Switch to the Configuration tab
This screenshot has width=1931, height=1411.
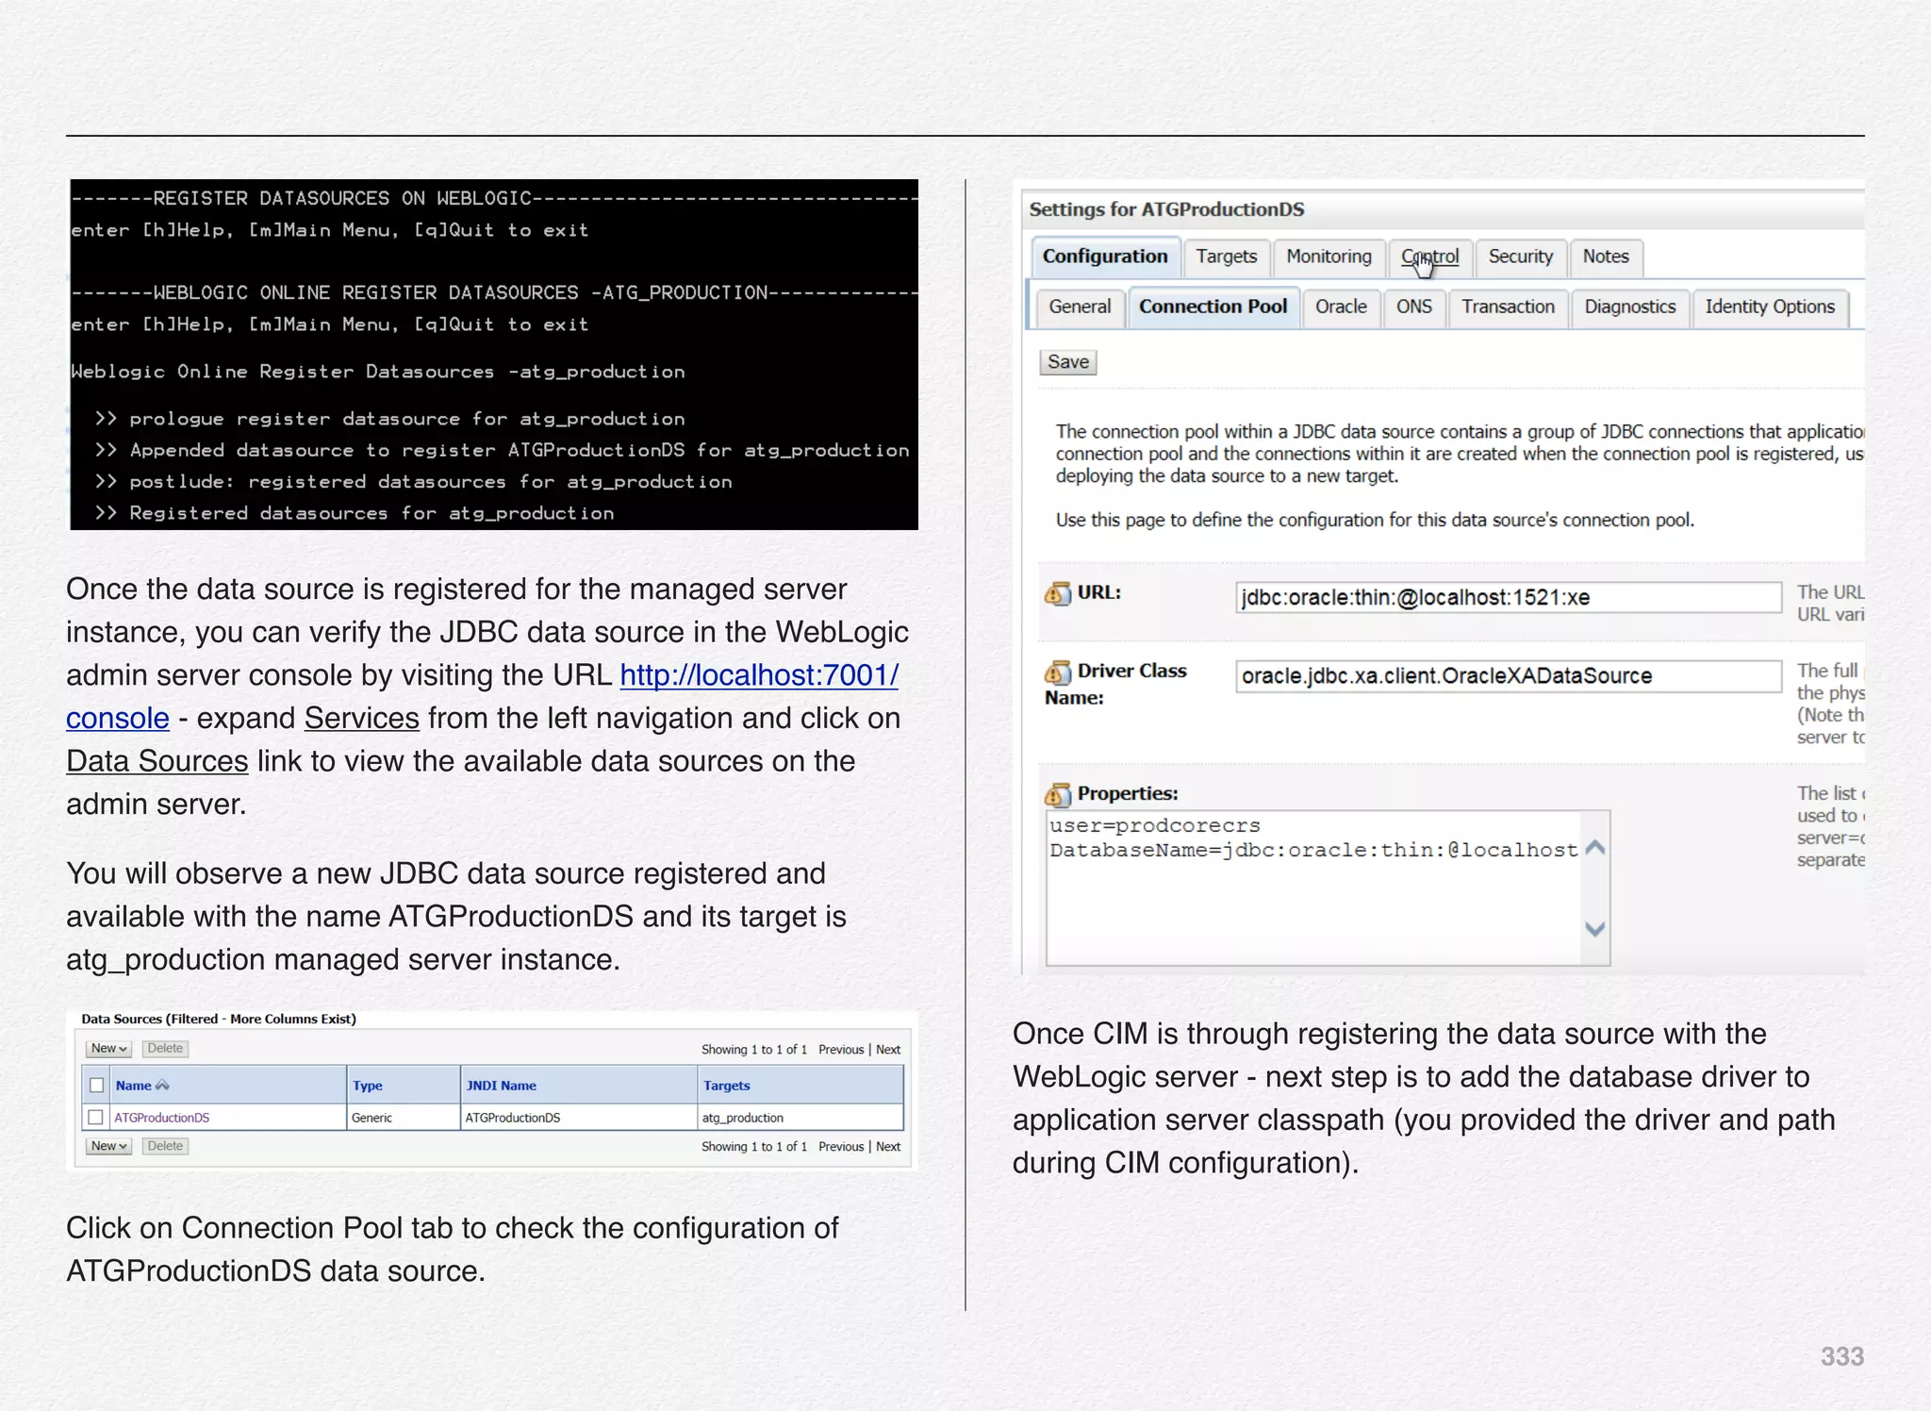(x=1105, y=257)
